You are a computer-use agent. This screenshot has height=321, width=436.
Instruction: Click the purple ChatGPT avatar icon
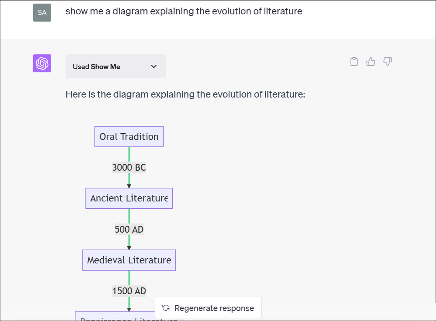42,63
